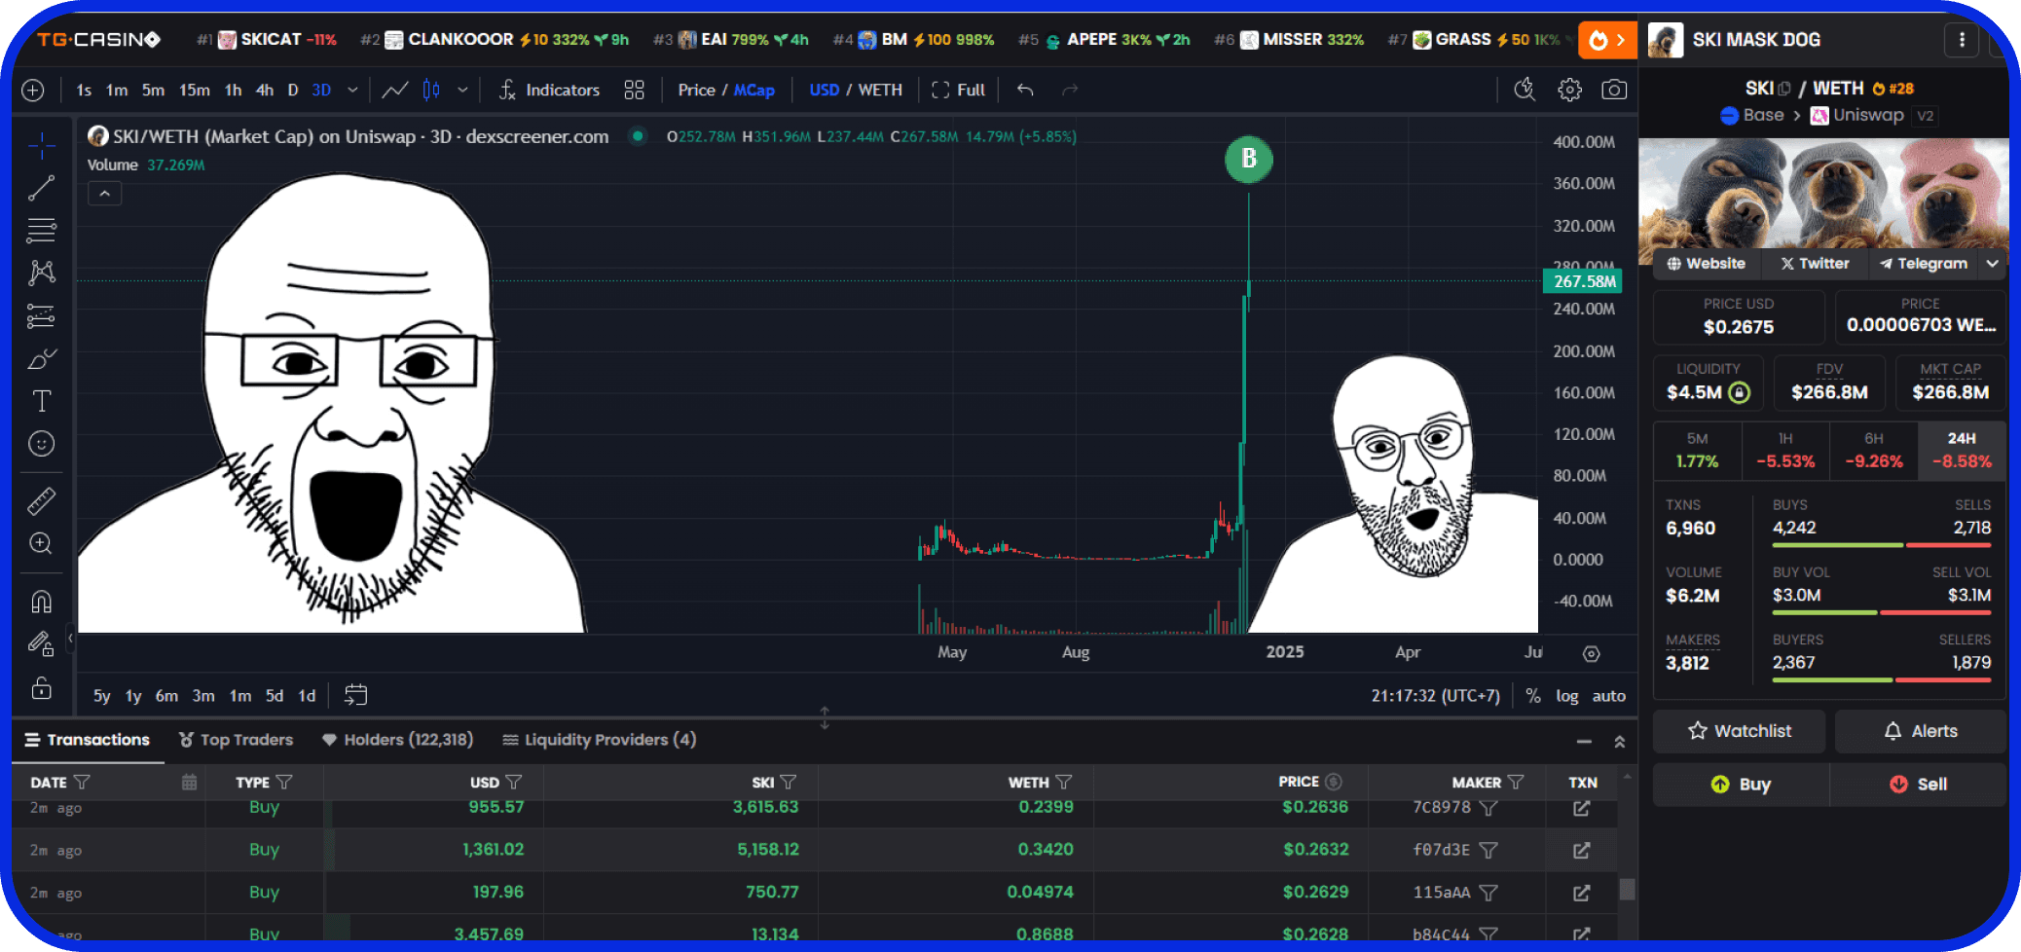
Task: Click the undo arrow
Action: tap(1025, 91)
